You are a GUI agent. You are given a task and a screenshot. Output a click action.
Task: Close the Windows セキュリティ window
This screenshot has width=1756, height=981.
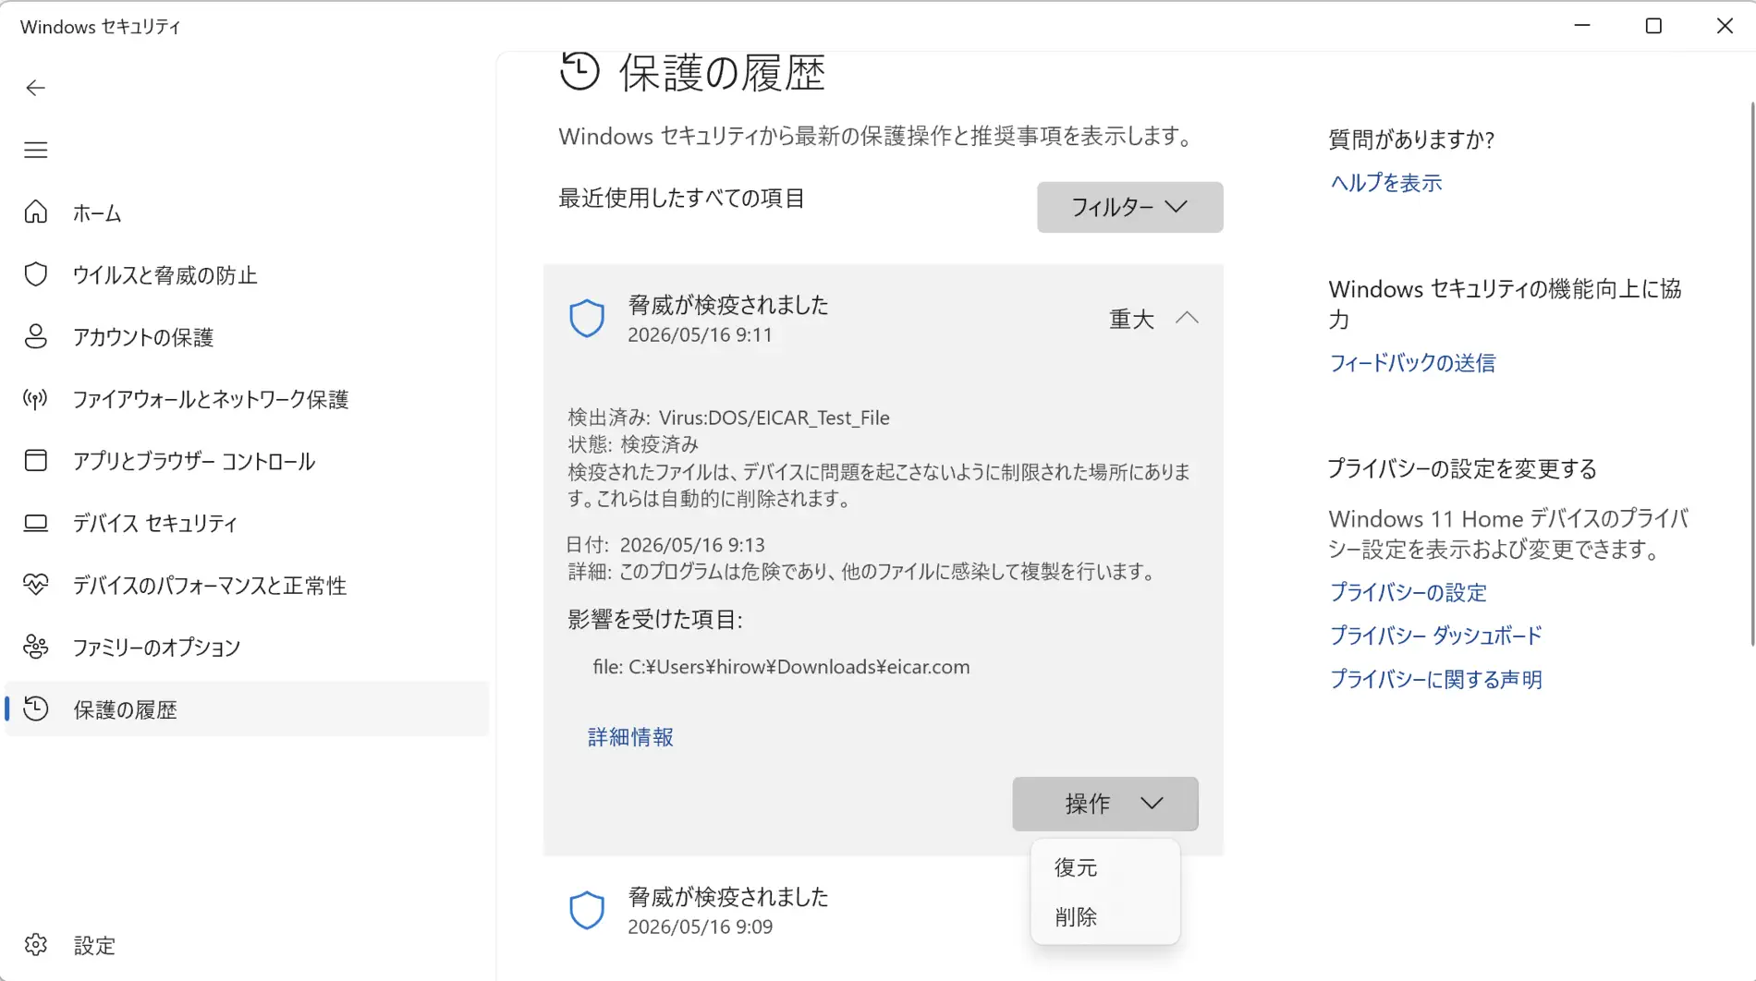click(x=1725, y=26)
